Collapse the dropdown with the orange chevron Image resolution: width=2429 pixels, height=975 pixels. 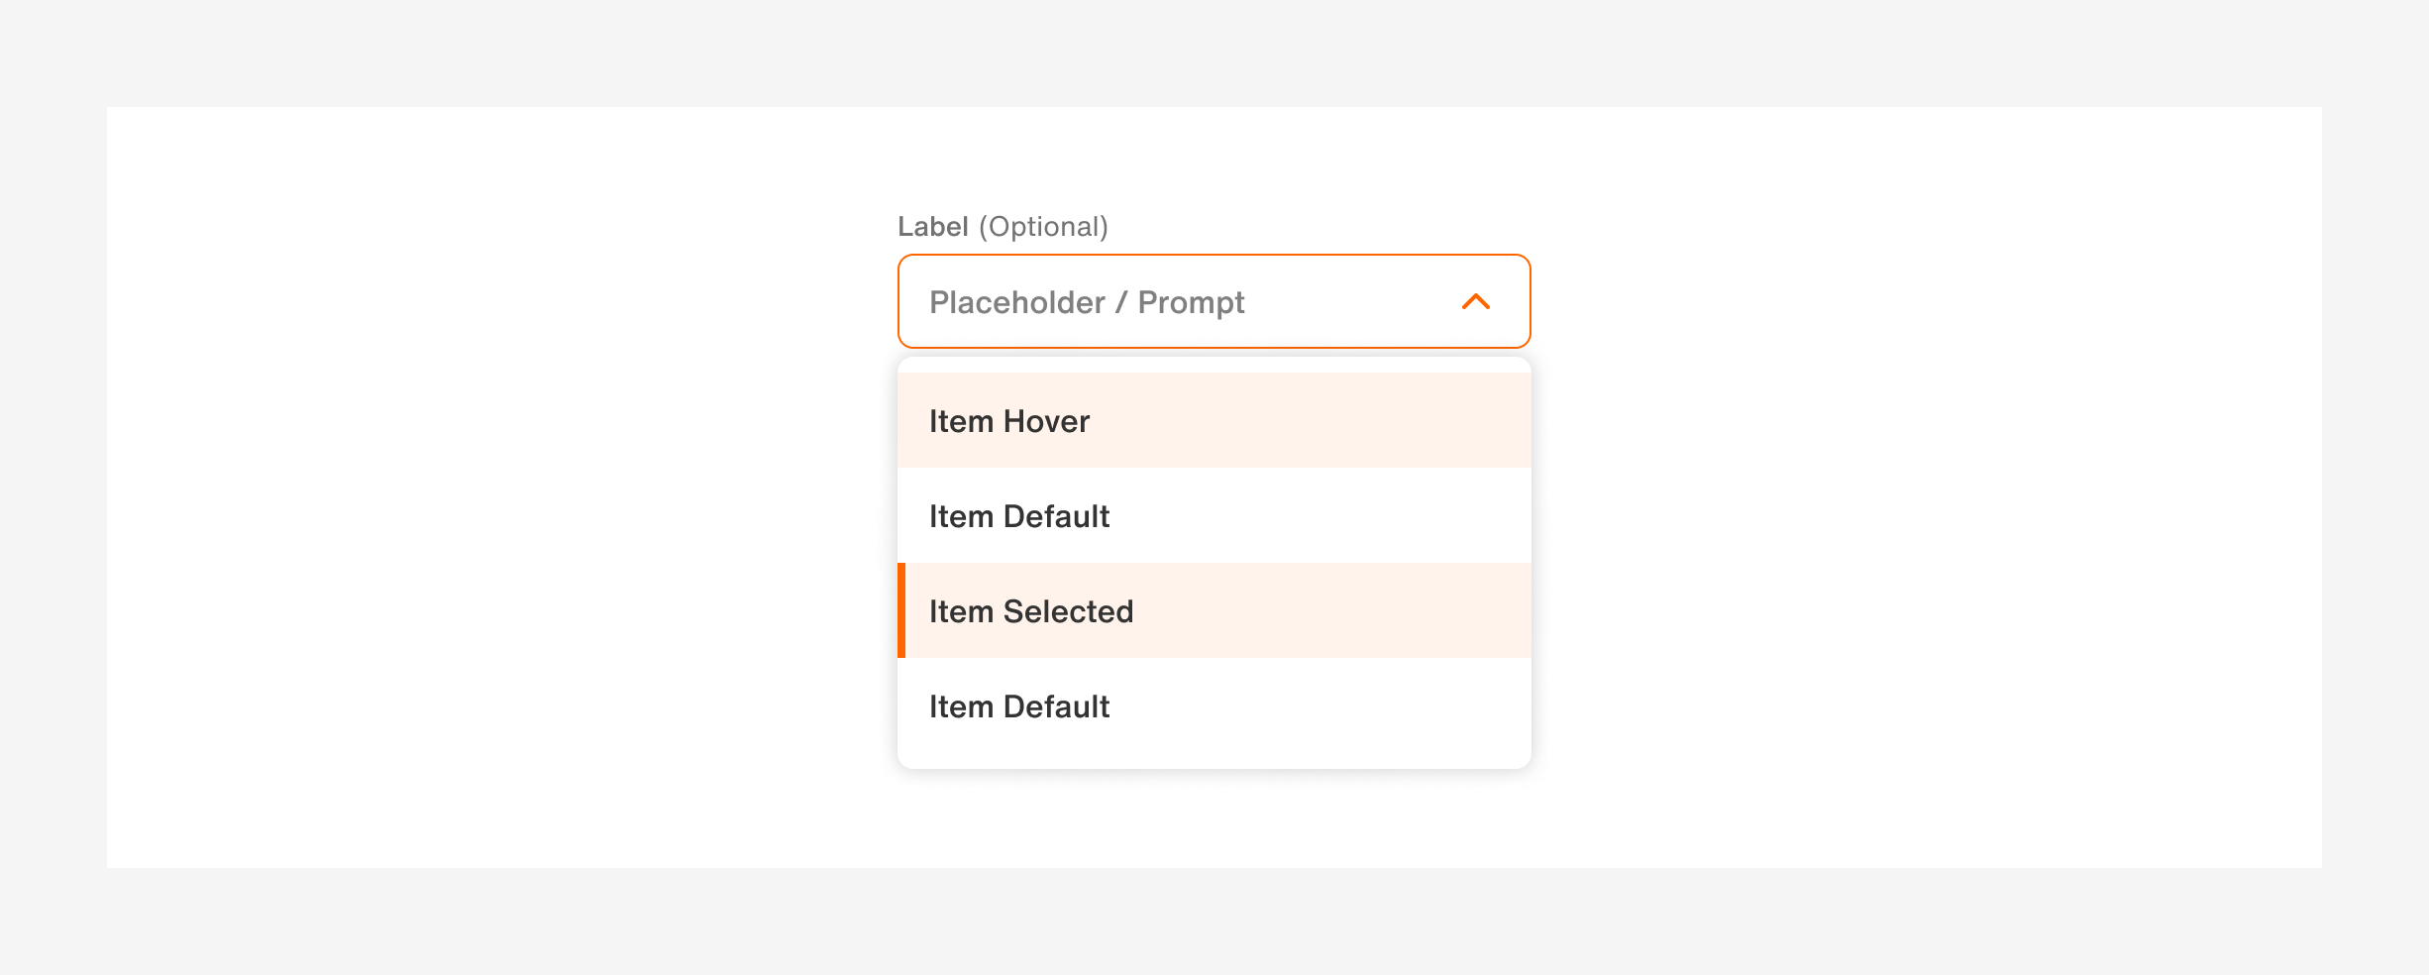[x=1475, y=301]
